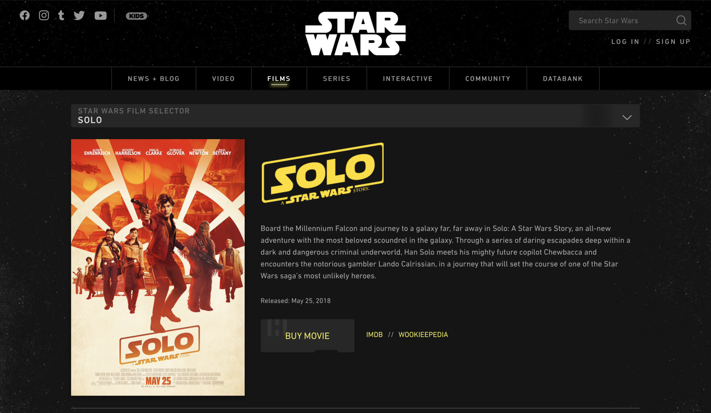Open the Twitter bird icon
This screenshot has height=413, width=711.
click(x=79, y=15)
